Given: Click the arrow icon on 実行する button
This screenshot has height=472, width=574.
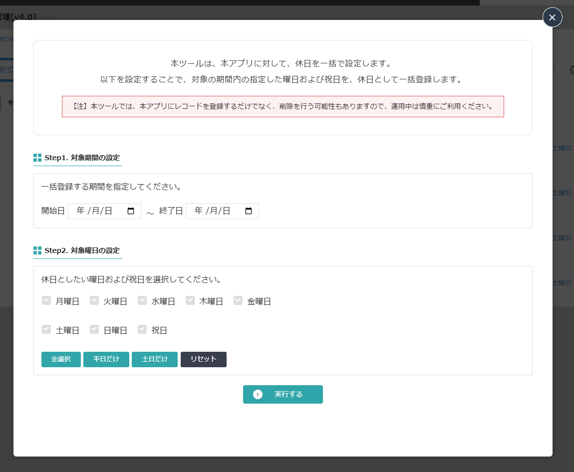Looking at the screenshot, I should (x=258, y=394).
